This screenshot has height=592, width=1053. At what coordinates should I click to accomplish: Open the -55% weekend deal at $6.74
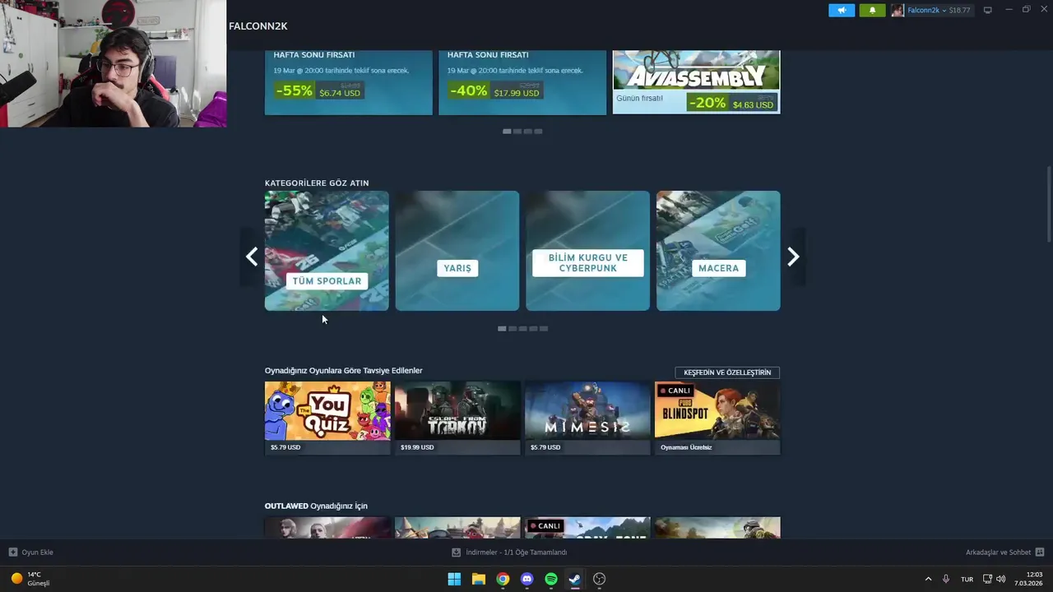(x=349, y=82)
